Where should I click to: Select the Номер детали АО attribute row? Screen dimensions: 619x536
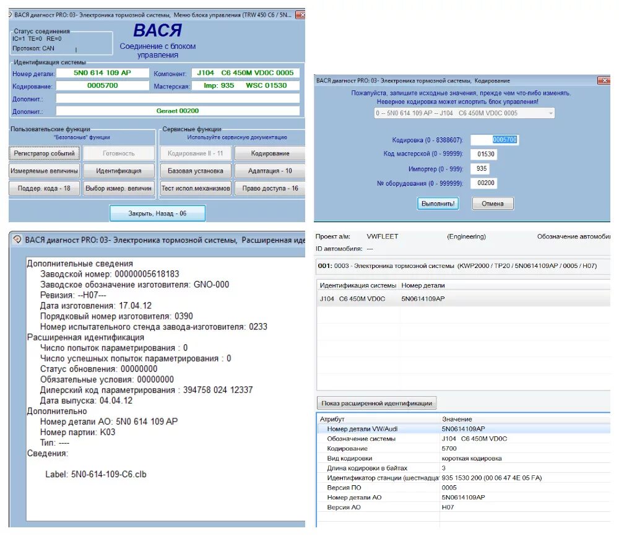pos(464,498)
